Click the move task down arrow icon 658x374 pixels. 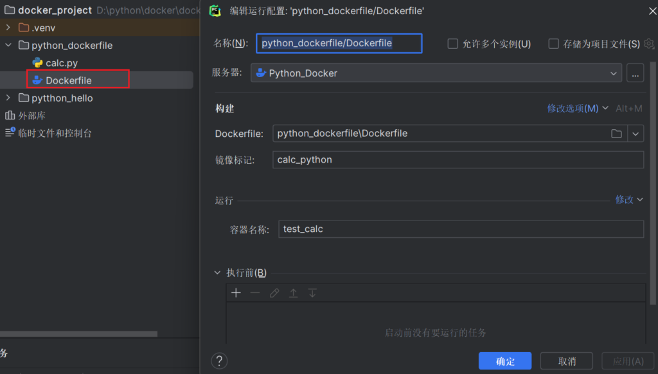click(312, 293)
